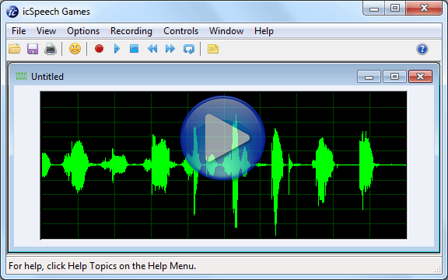Open the Recording menu
Image resolution: width=448 pixels, height=280 pixels.
[131, 31]
